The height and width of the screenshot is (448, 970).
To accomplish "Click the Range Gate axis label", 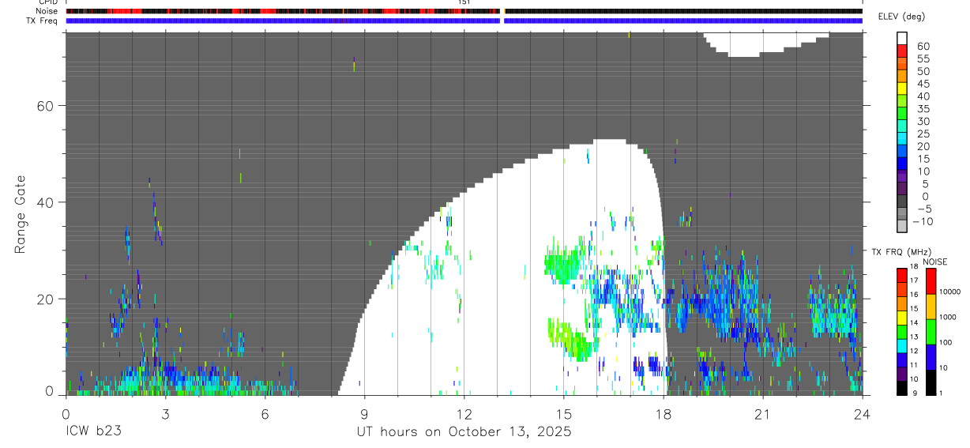I will pos(21,214).
